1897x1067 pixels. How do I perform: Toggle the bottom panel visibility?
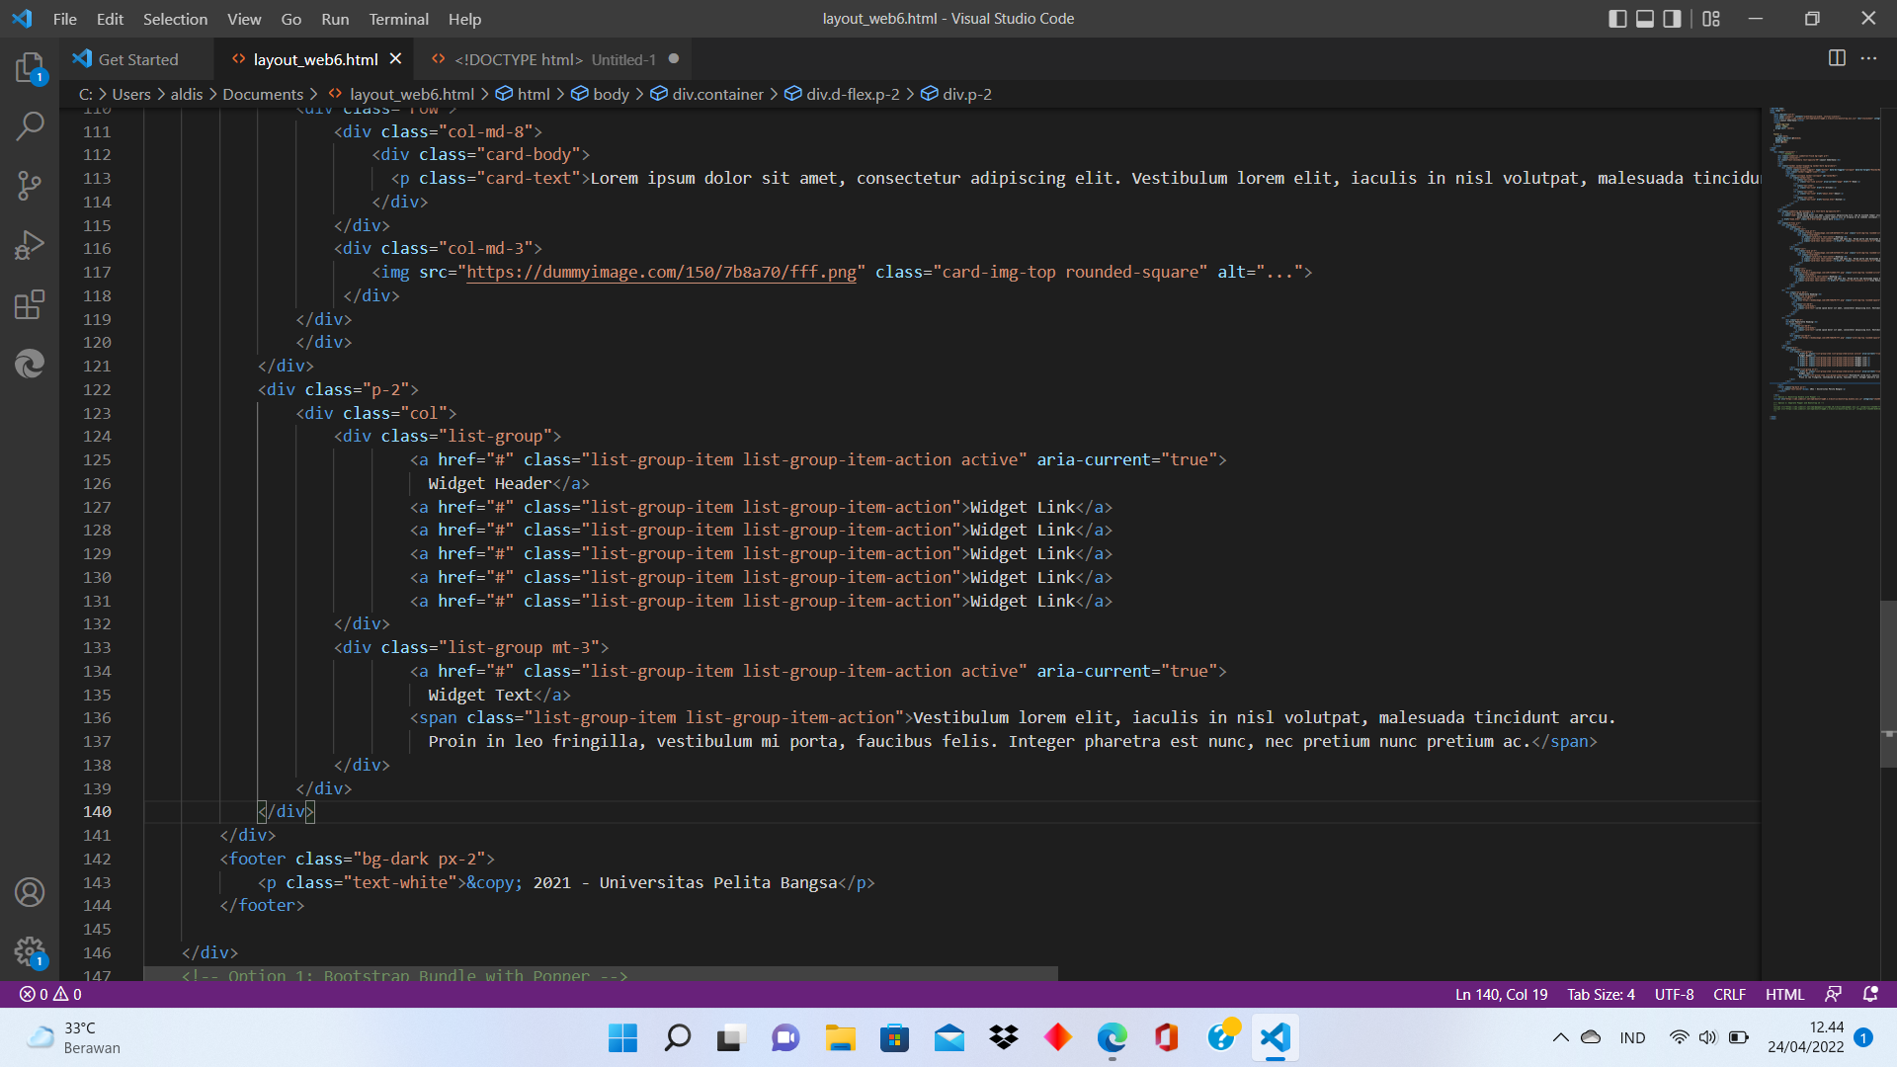(1644, 18)
